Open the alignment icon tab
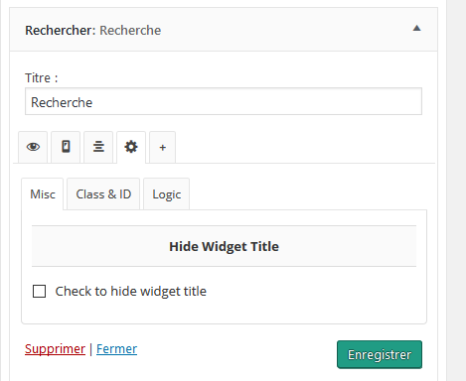This screenshot has height=381, width=466. 98,147
